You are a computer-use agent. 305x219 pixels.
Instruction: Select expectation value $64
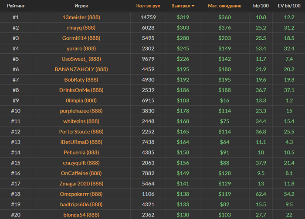(225, 142)
